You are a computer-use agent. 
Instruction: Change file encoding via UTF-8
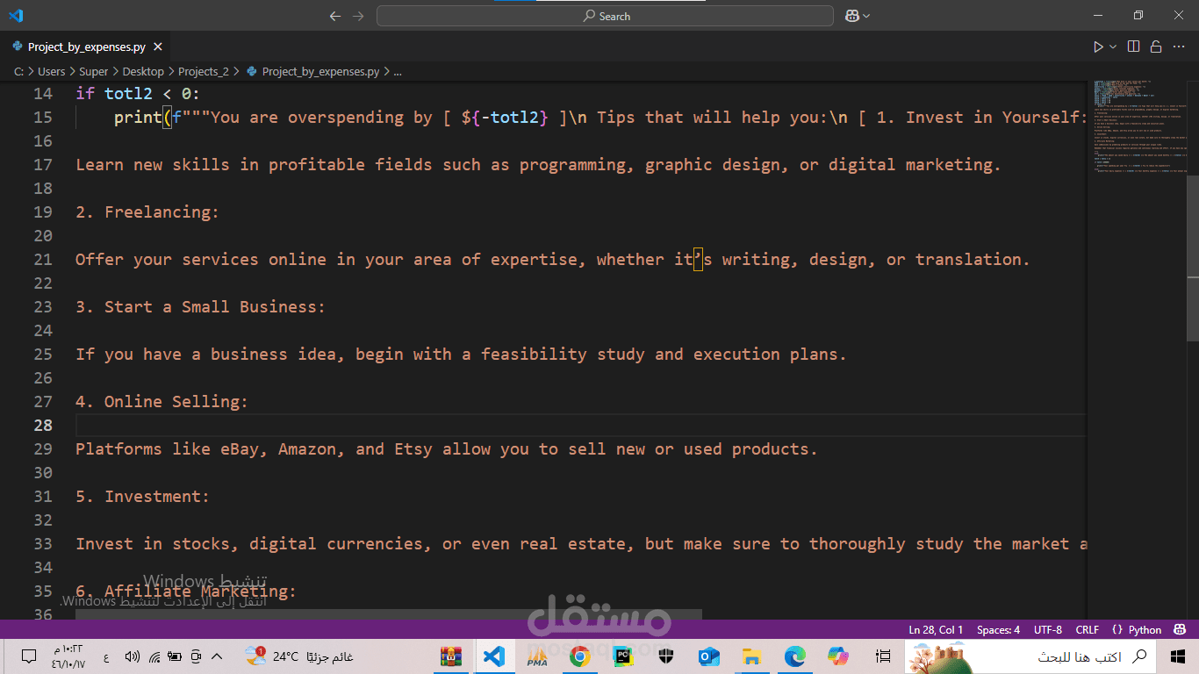(x=1047, y=629)
